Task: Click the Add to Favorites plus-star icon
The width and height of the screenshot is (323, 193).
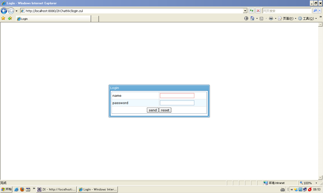Action: point(10,18)
